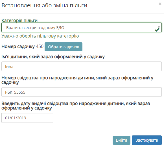Click the dialog title Встановлення або зміна пільги
This screenshot has height=147, width=164.
(44, 5)
